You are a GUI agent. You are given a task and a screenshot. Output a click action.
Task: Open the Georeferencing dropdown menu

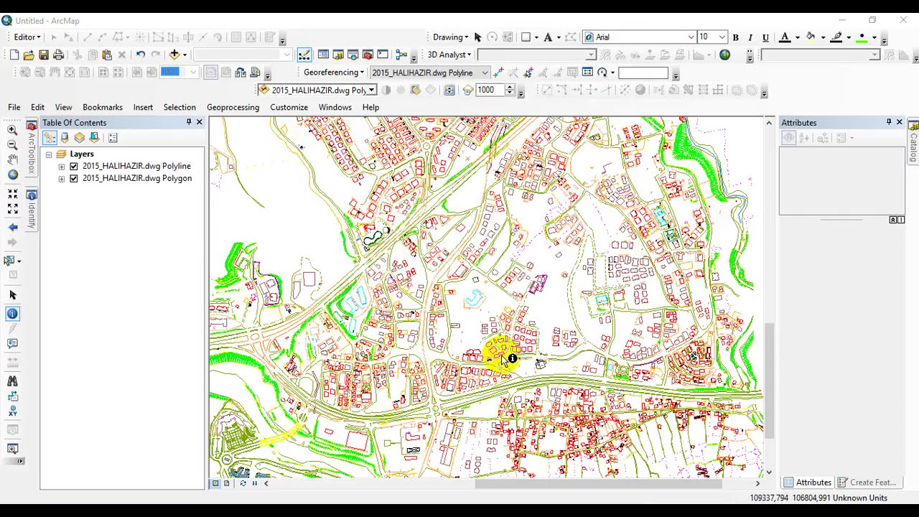click(x=334, y=73)
